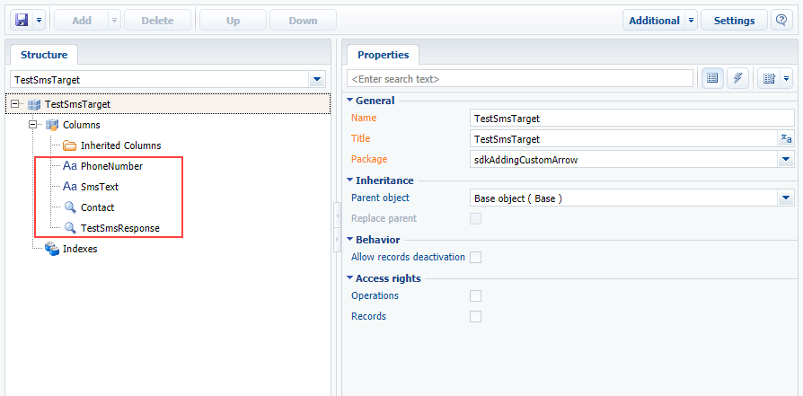Image resolution: width=803 pixels, height=396 pixels.
Task: Open the help question mark icon
Action: click(x=781, y=21)
